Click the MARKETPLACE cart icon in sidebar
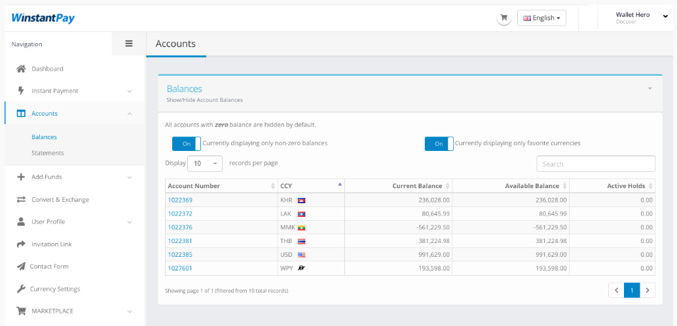The image size is (677, 326). (21, 310)
